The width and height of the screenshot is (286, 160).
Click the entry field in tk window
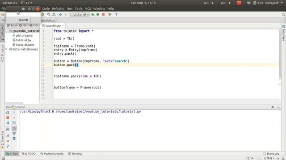(x=23, y=15)
